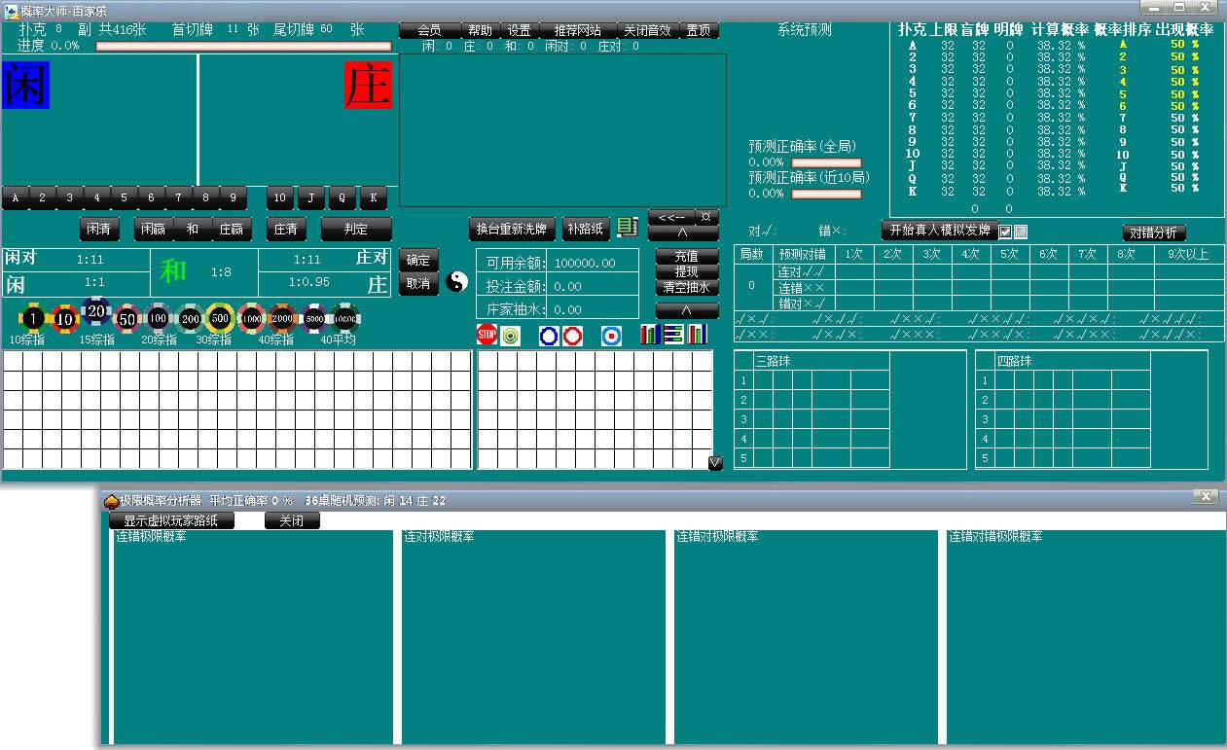Select the 1 value betting chip
This screenshot has height=750, width=1227.
click(33, 317)
